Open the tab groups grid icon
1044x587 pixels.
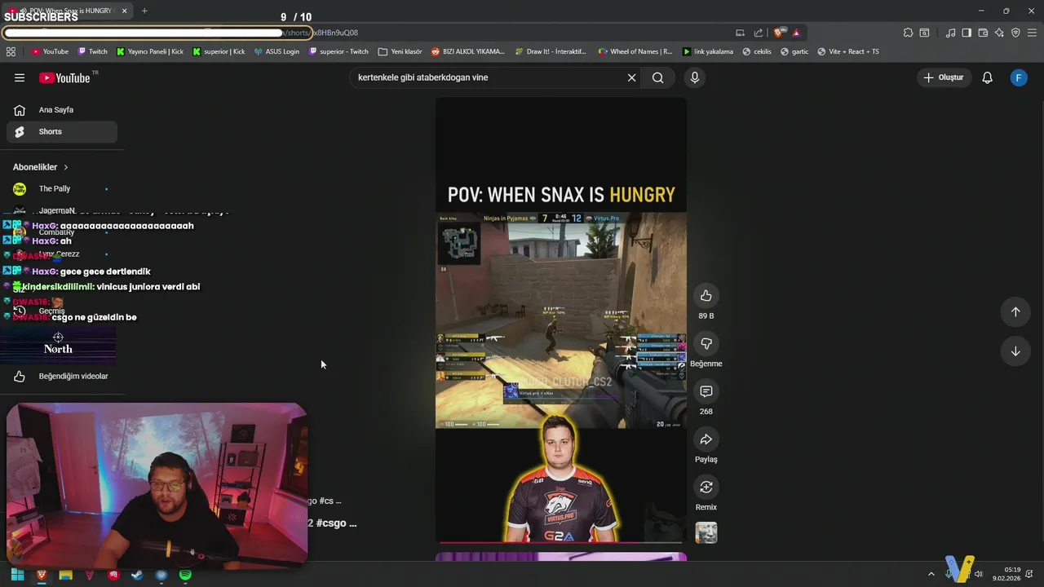(11, 51)
